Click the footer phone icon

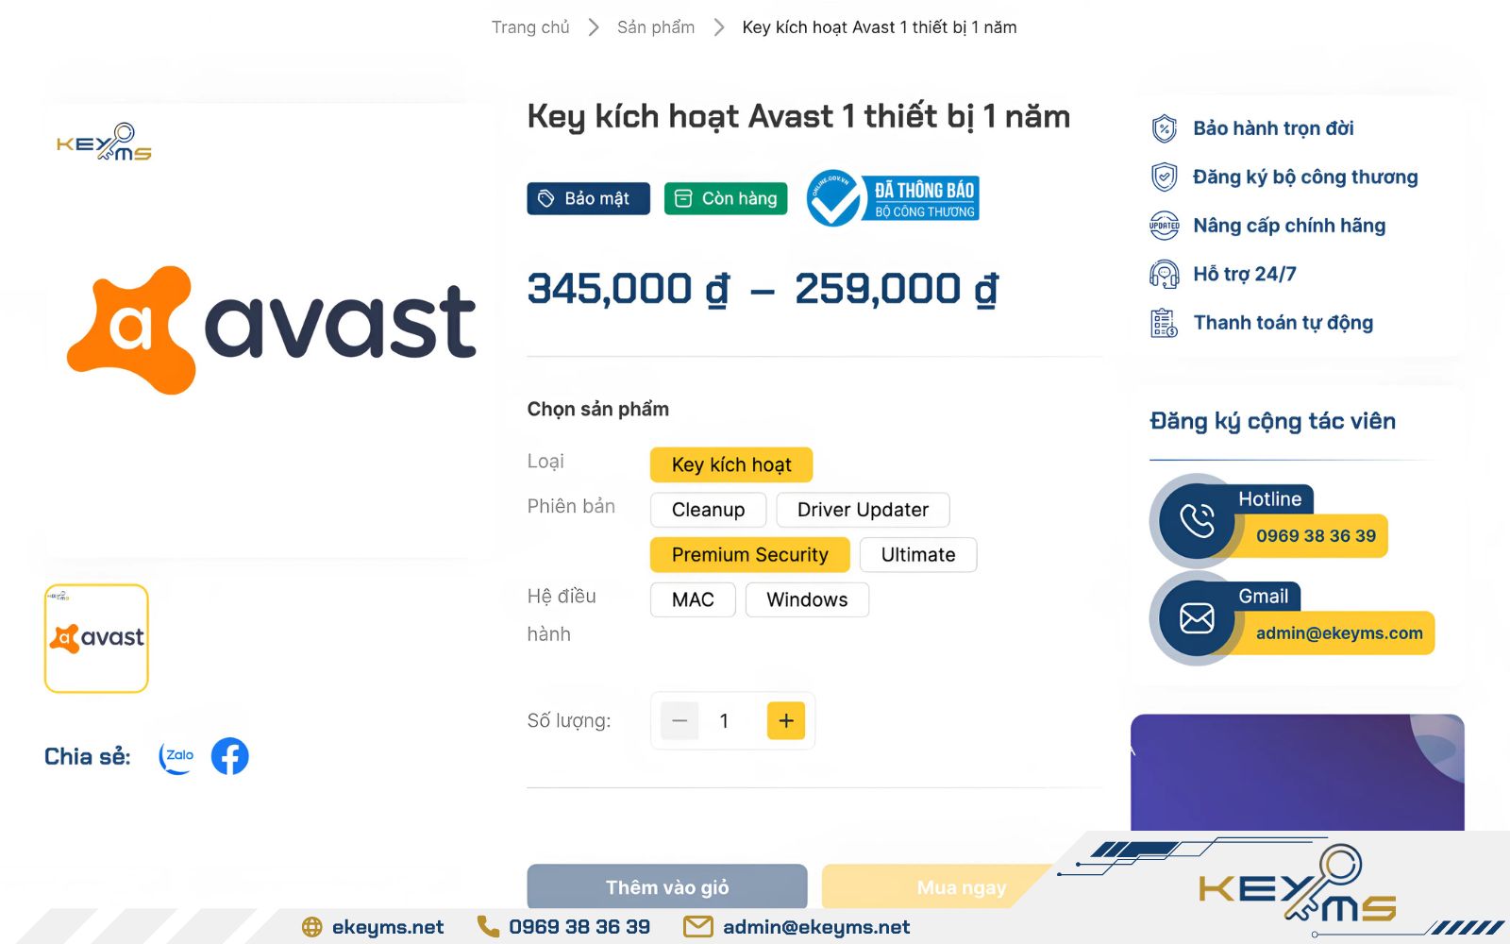488,927
